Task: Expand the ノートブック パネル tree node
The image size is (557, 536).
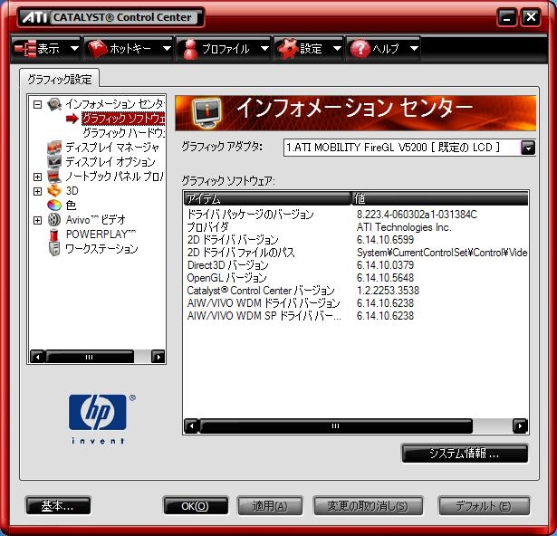Action: pos(37,177)
